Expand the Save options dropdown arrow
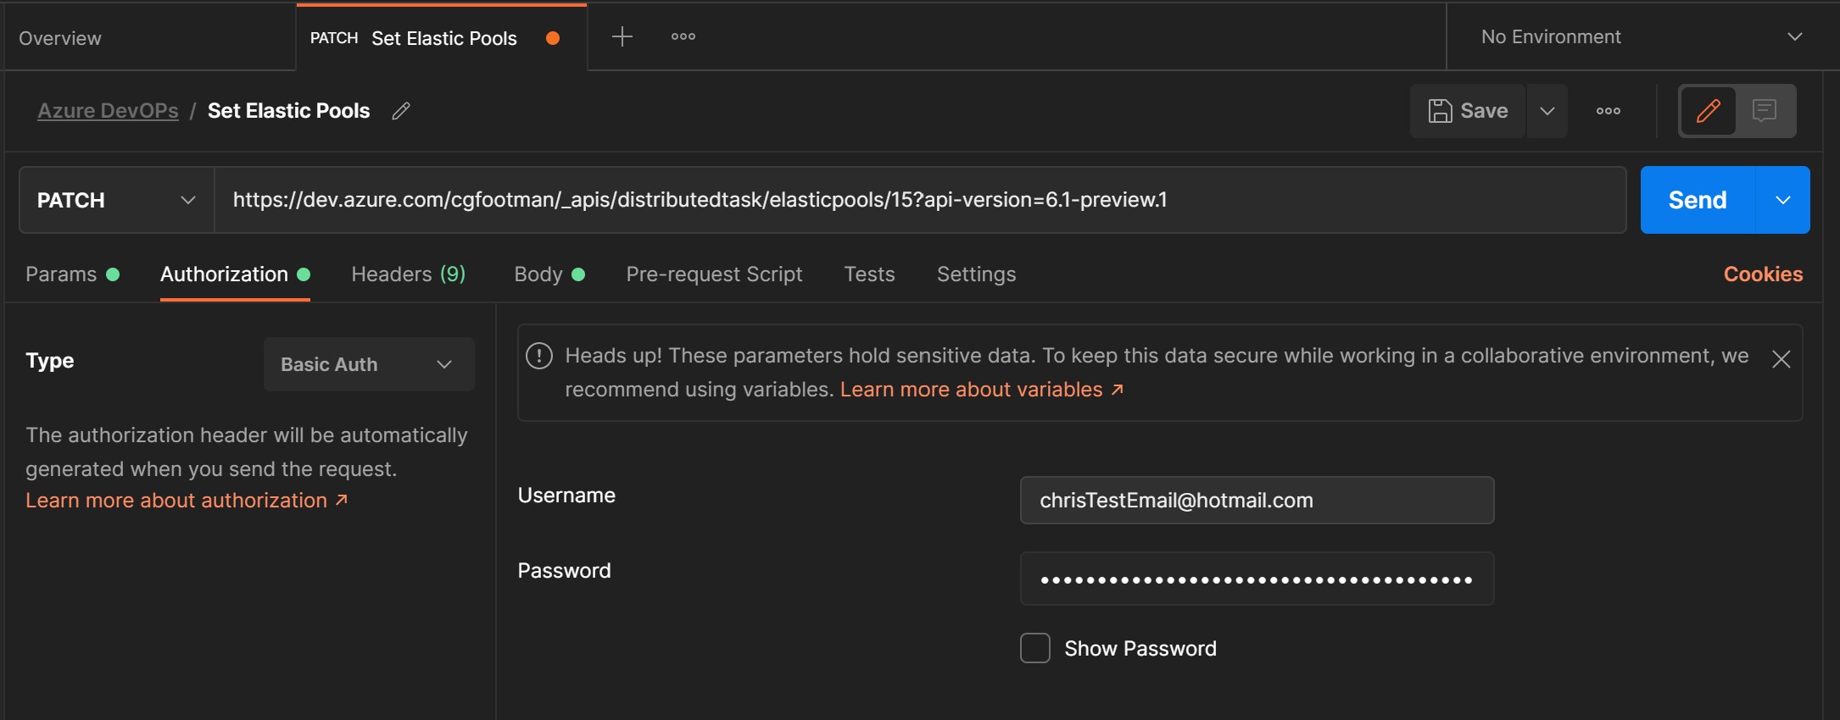Image resolution: width=1840 pixels, height=720 pixels. pos(1547,111)
